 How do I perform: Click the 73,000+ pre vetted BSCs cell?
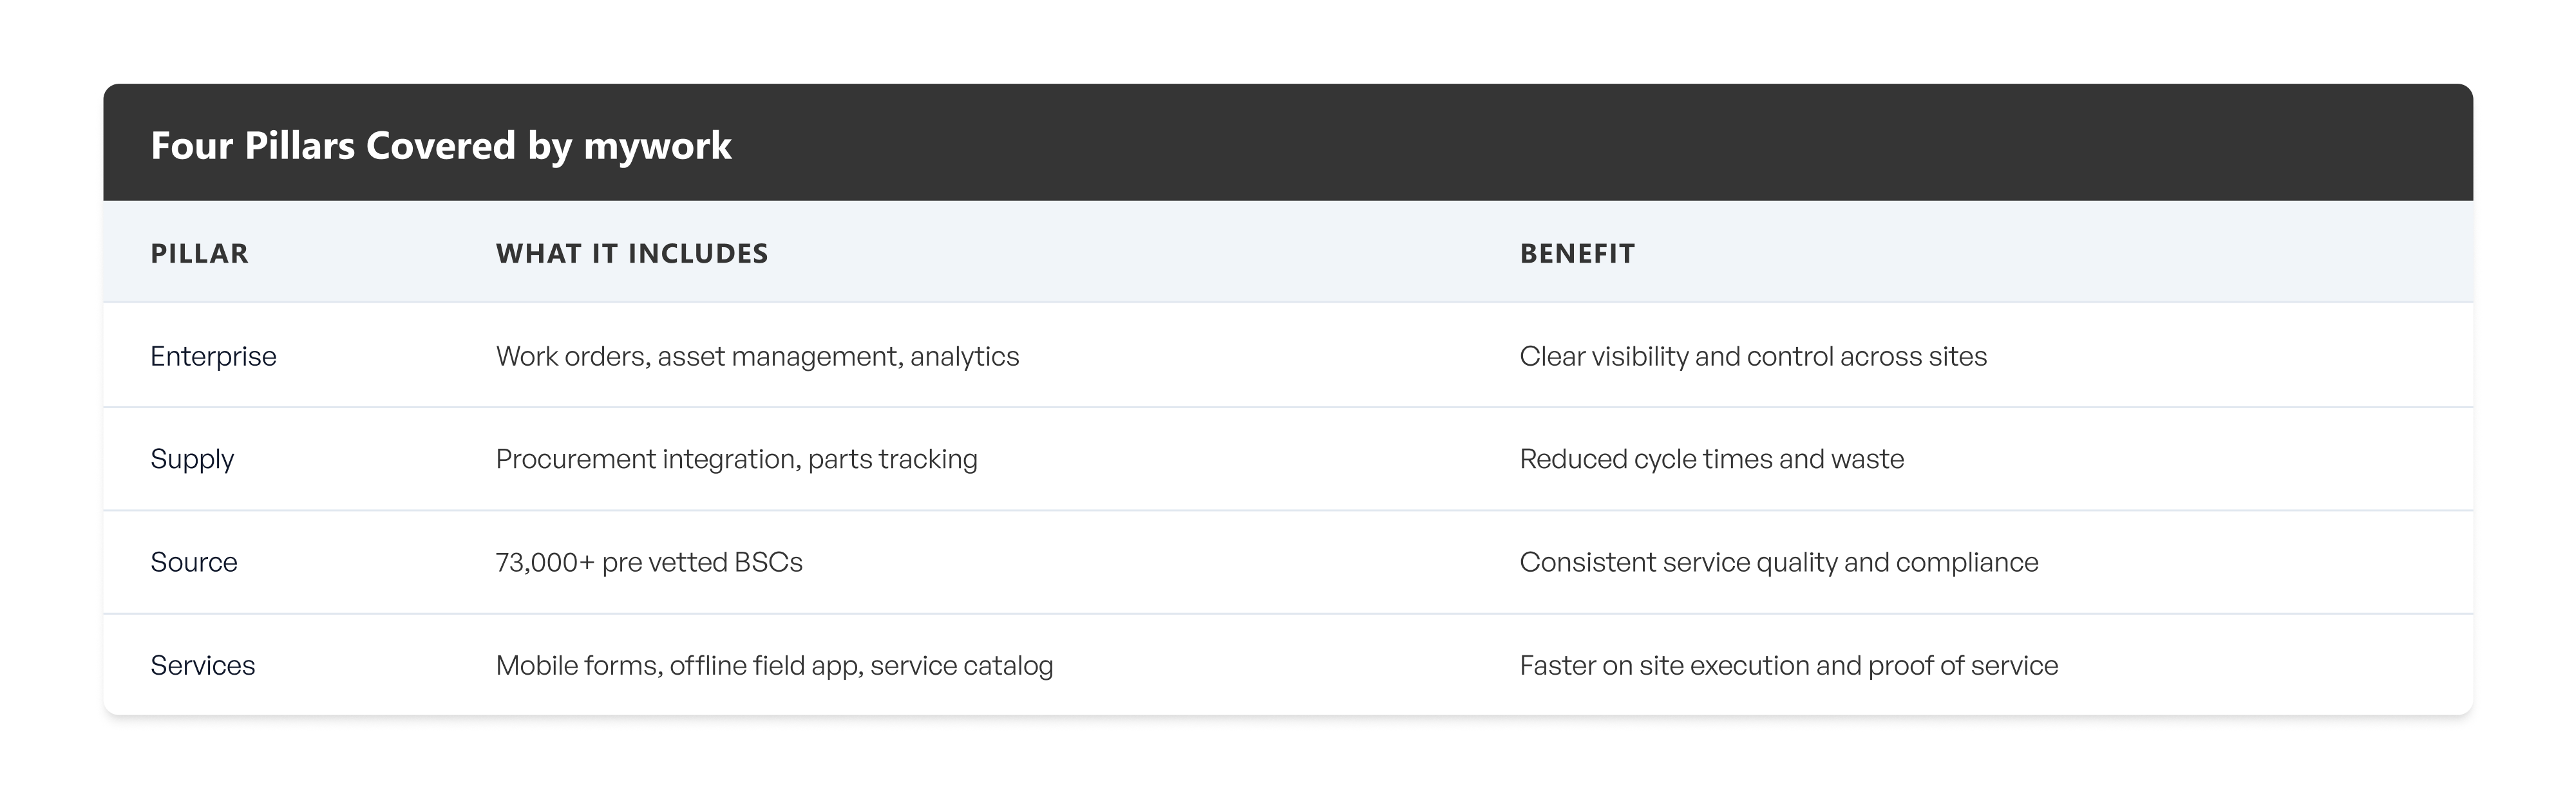click(649, 562)
